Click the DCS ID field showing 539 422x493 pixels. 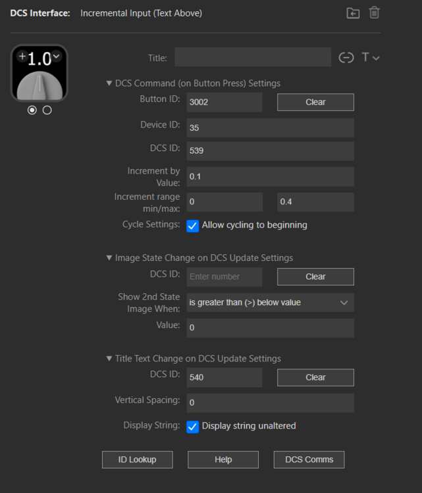(270, 151)
